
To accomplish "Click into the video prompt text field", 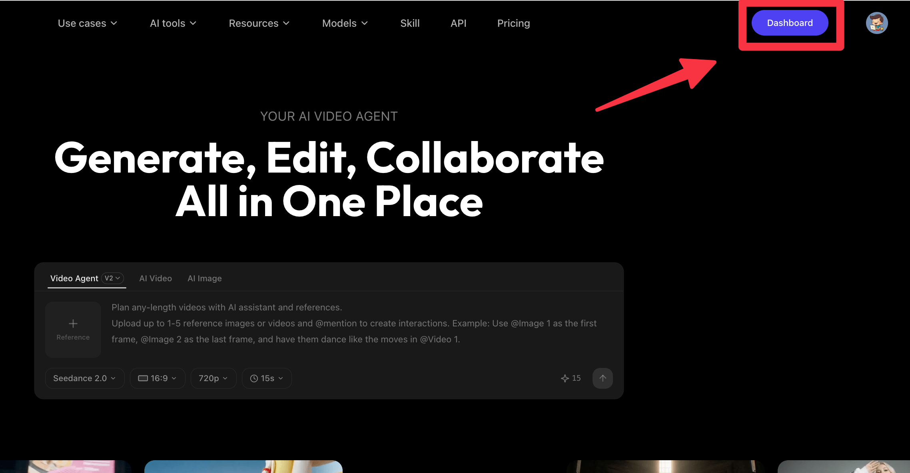I will [354, 323].
